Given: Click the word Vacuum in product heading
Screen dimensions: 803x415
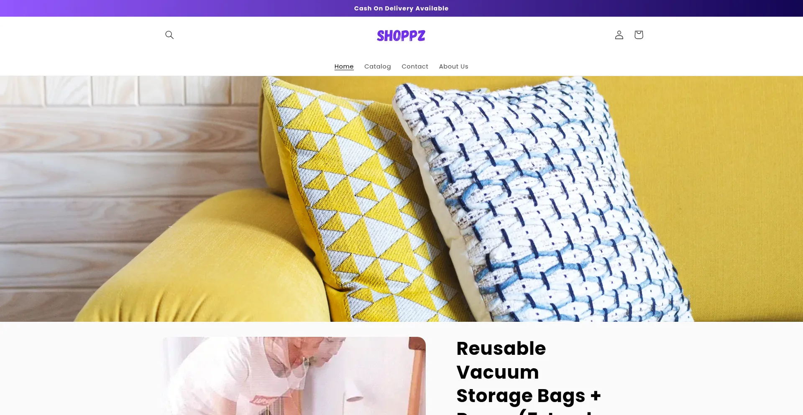Looking at the screenshot, I should click(498, 372).
